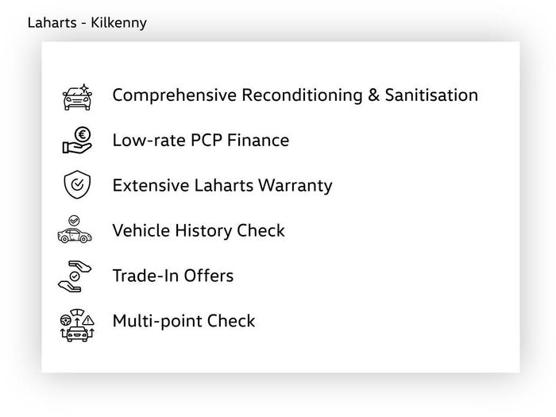Click the word Vehicle
Image resolution: width=556 pixels, height=417 pixels.
(141, 230)
